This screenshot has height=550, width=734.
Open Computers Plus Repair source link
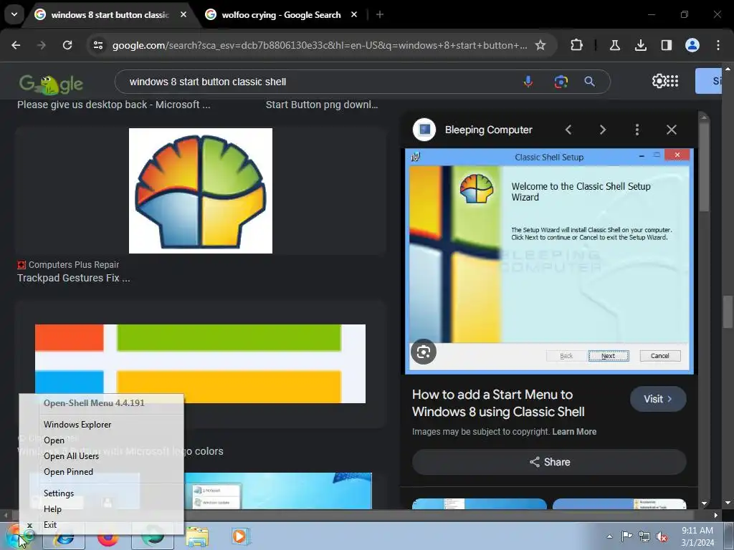coord(68,265)
